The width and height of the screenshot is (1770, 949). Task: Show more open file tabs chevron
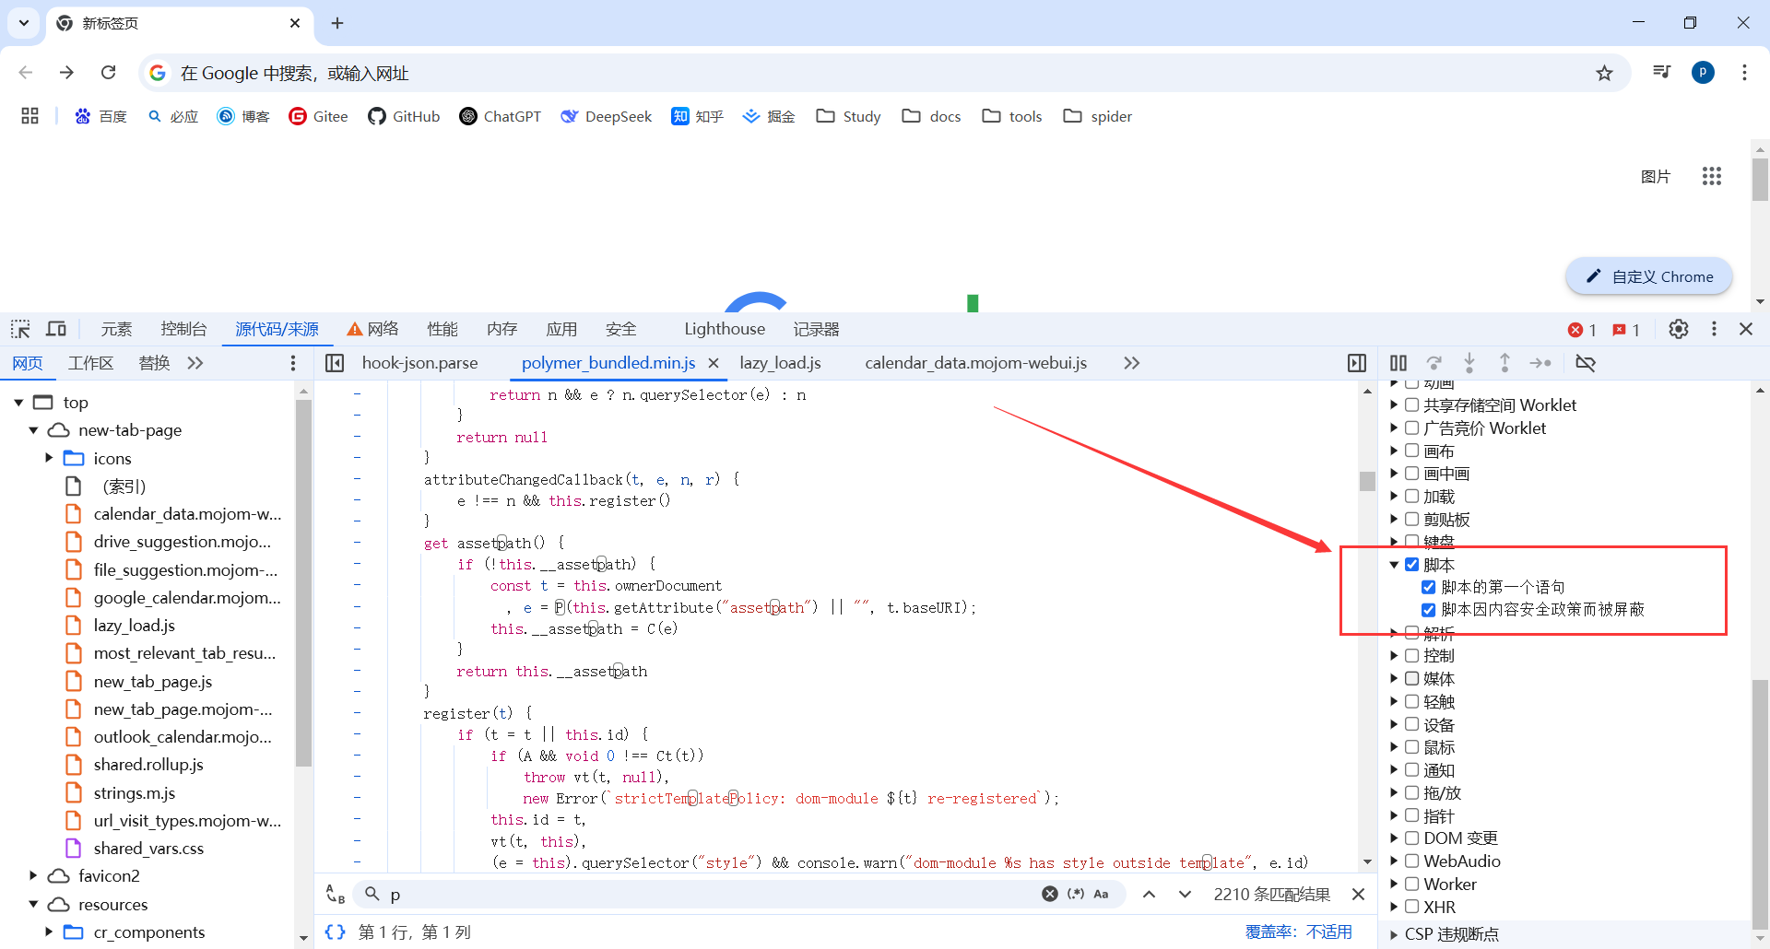[x=1132, y=363]
